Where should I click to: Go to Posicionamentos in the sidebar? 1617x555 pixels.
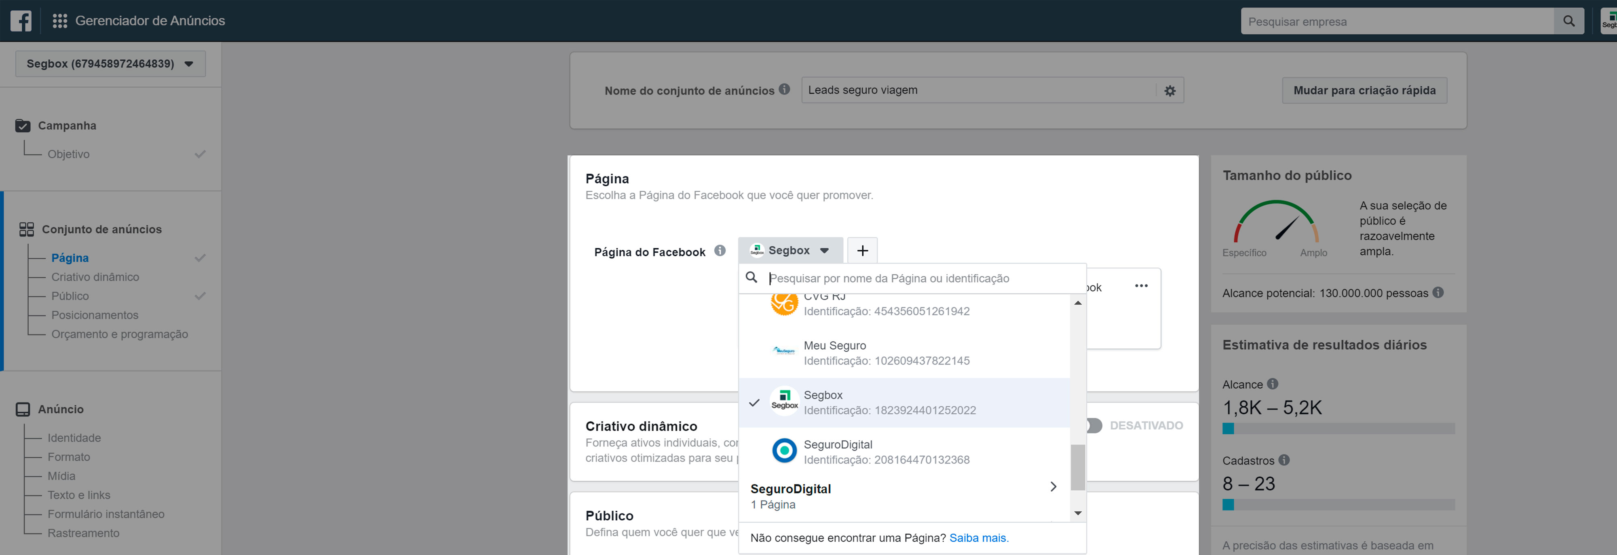95,315
